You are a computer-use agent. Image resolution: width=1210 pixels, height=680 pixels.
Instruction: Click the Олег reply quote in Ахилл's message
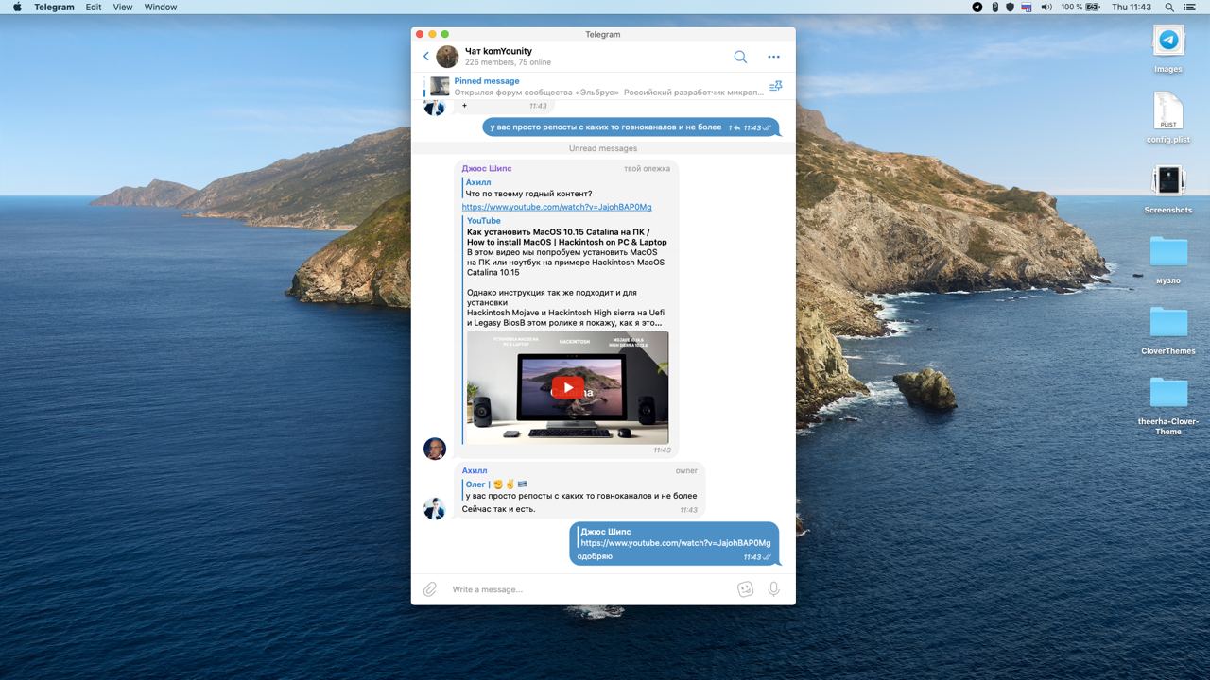coord(580,490)
